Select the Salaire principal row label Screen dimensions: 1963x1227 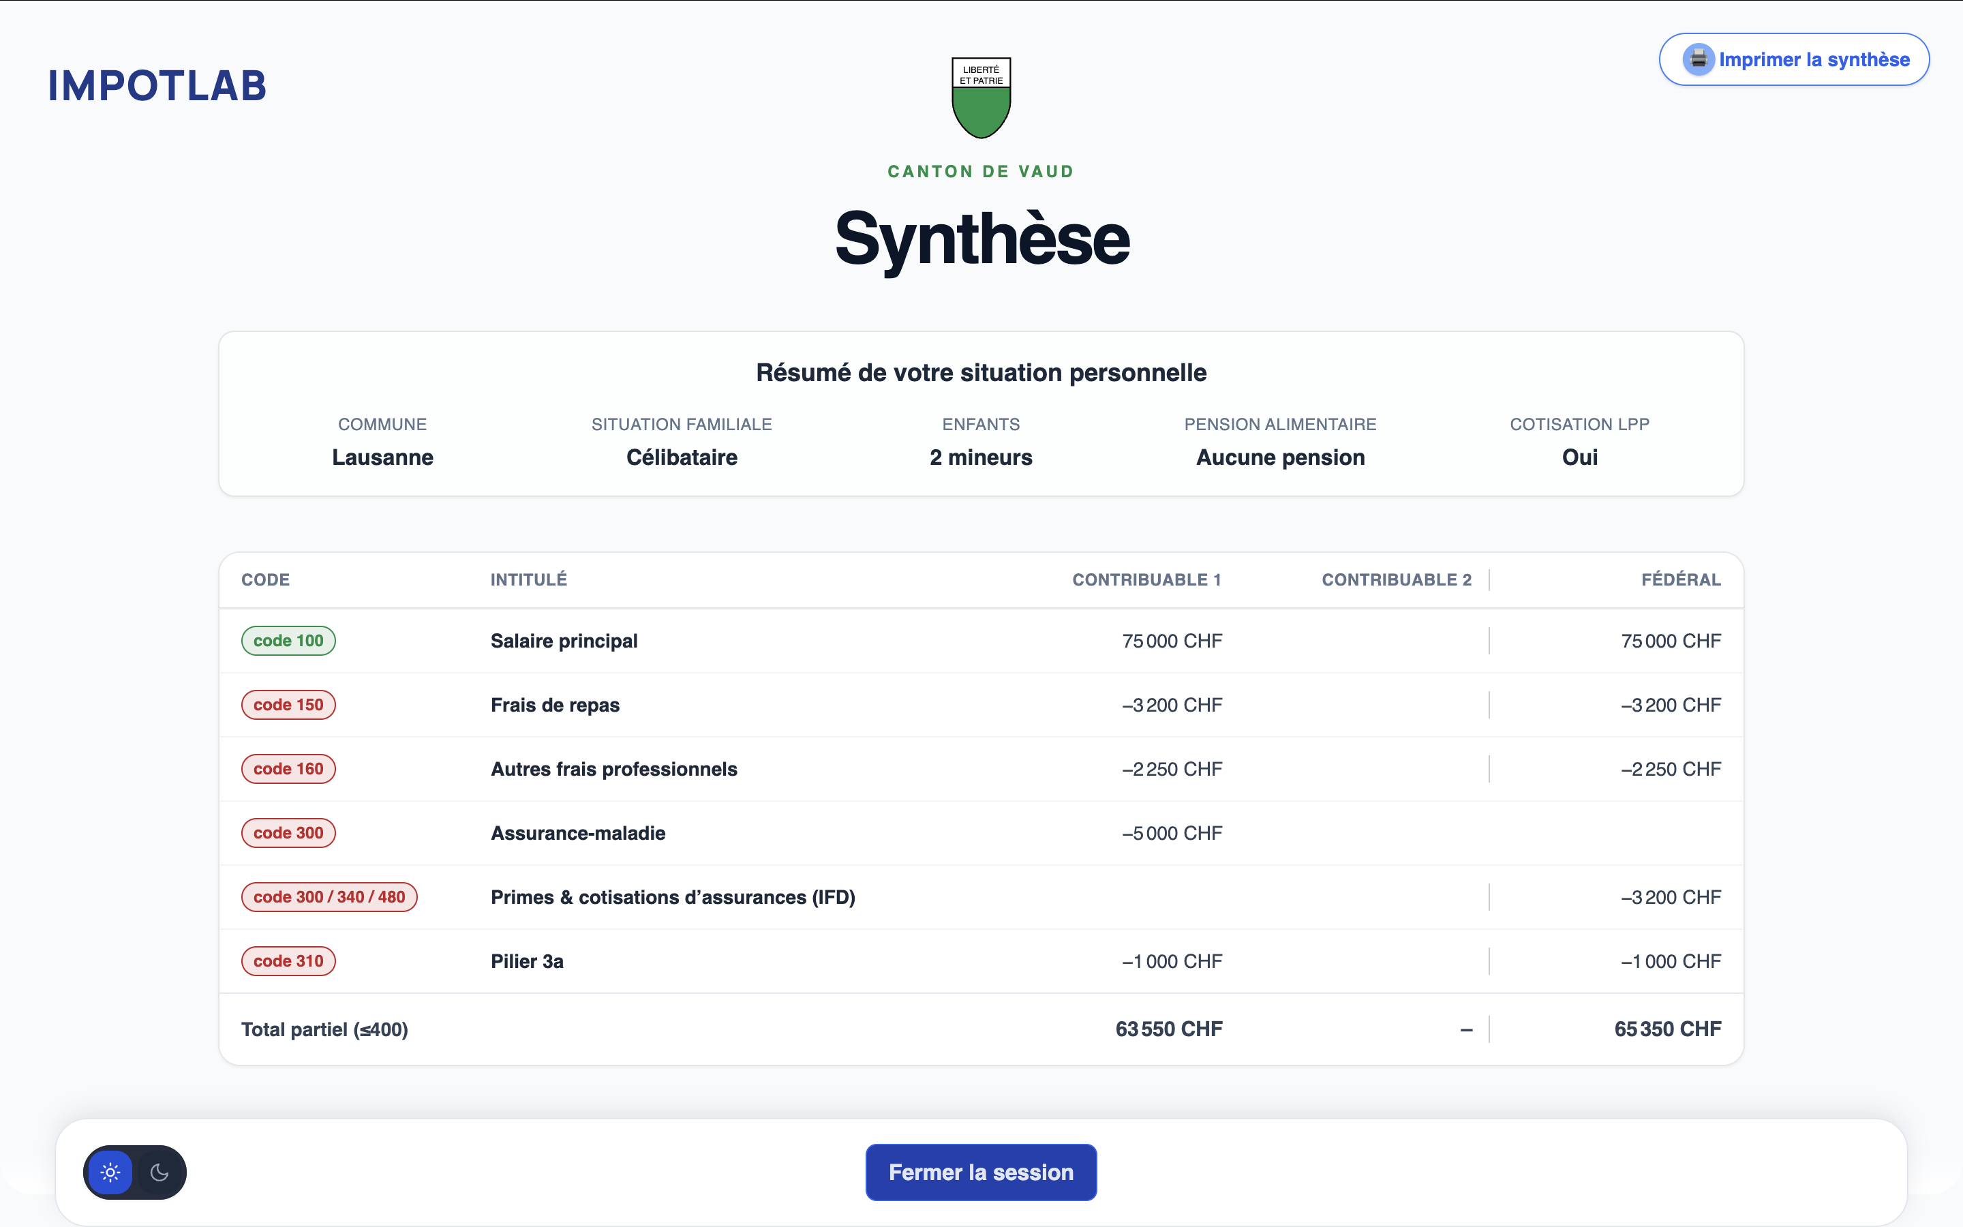(x=564, y=641)
